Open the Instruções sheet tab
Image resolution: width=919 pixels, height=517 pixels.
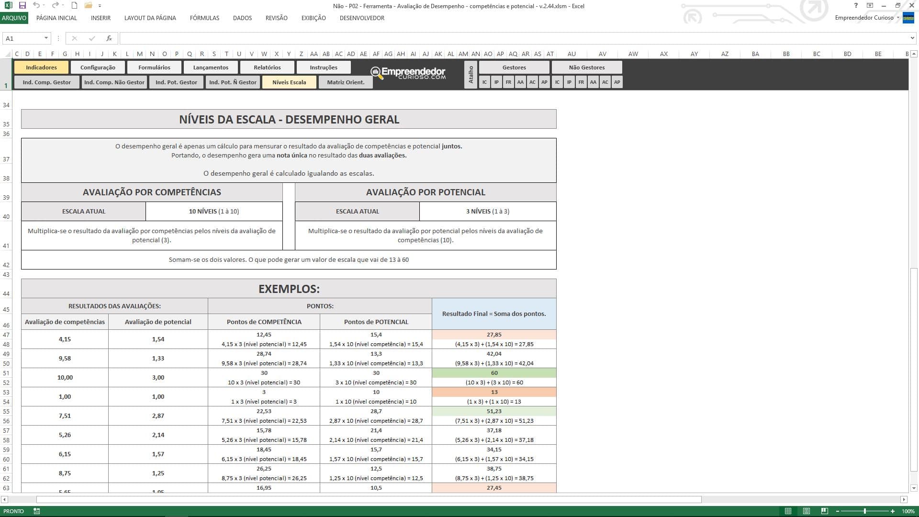coord(324,67)
